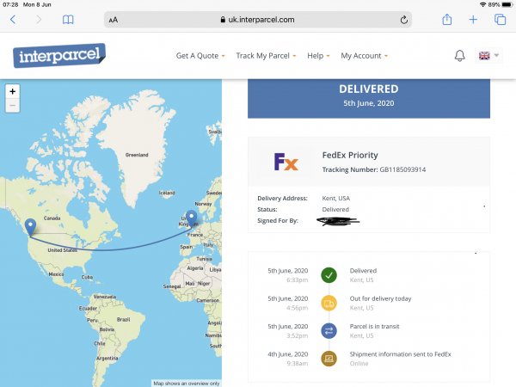Open the Track My Parcel menu
Image resolution: width=516 pixels, height=387 pixels.
pyautogui.click(x=266, y=56)
